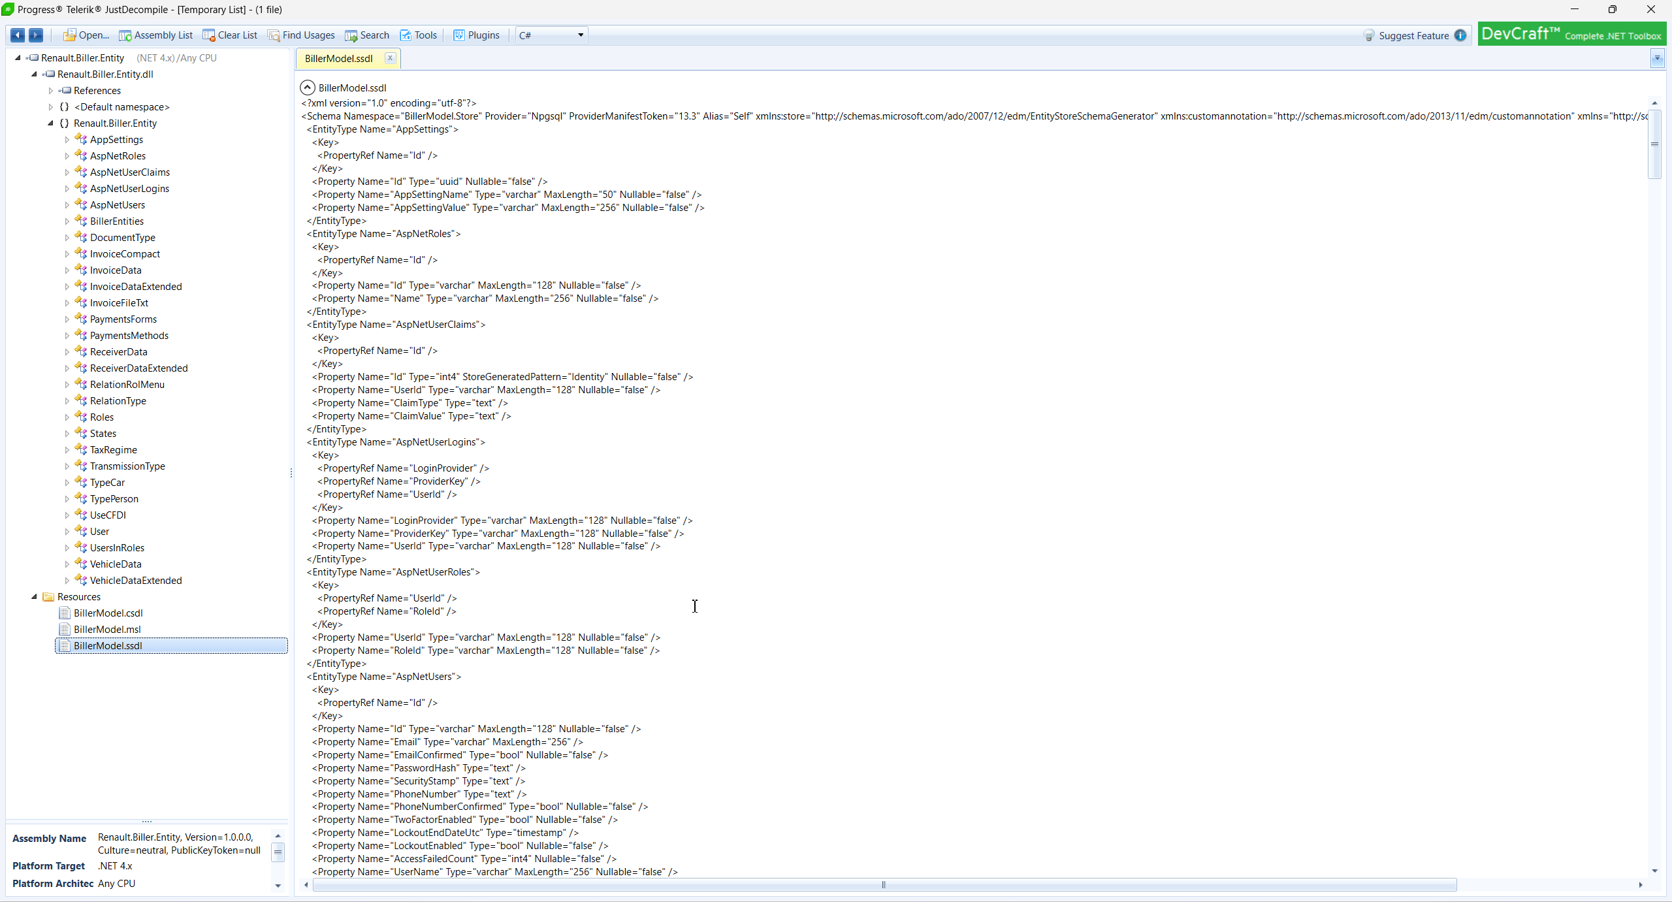1672x902 pixels.
Task: Open the tab list dropdown at top right
Action: click(x=1658, y=58)
